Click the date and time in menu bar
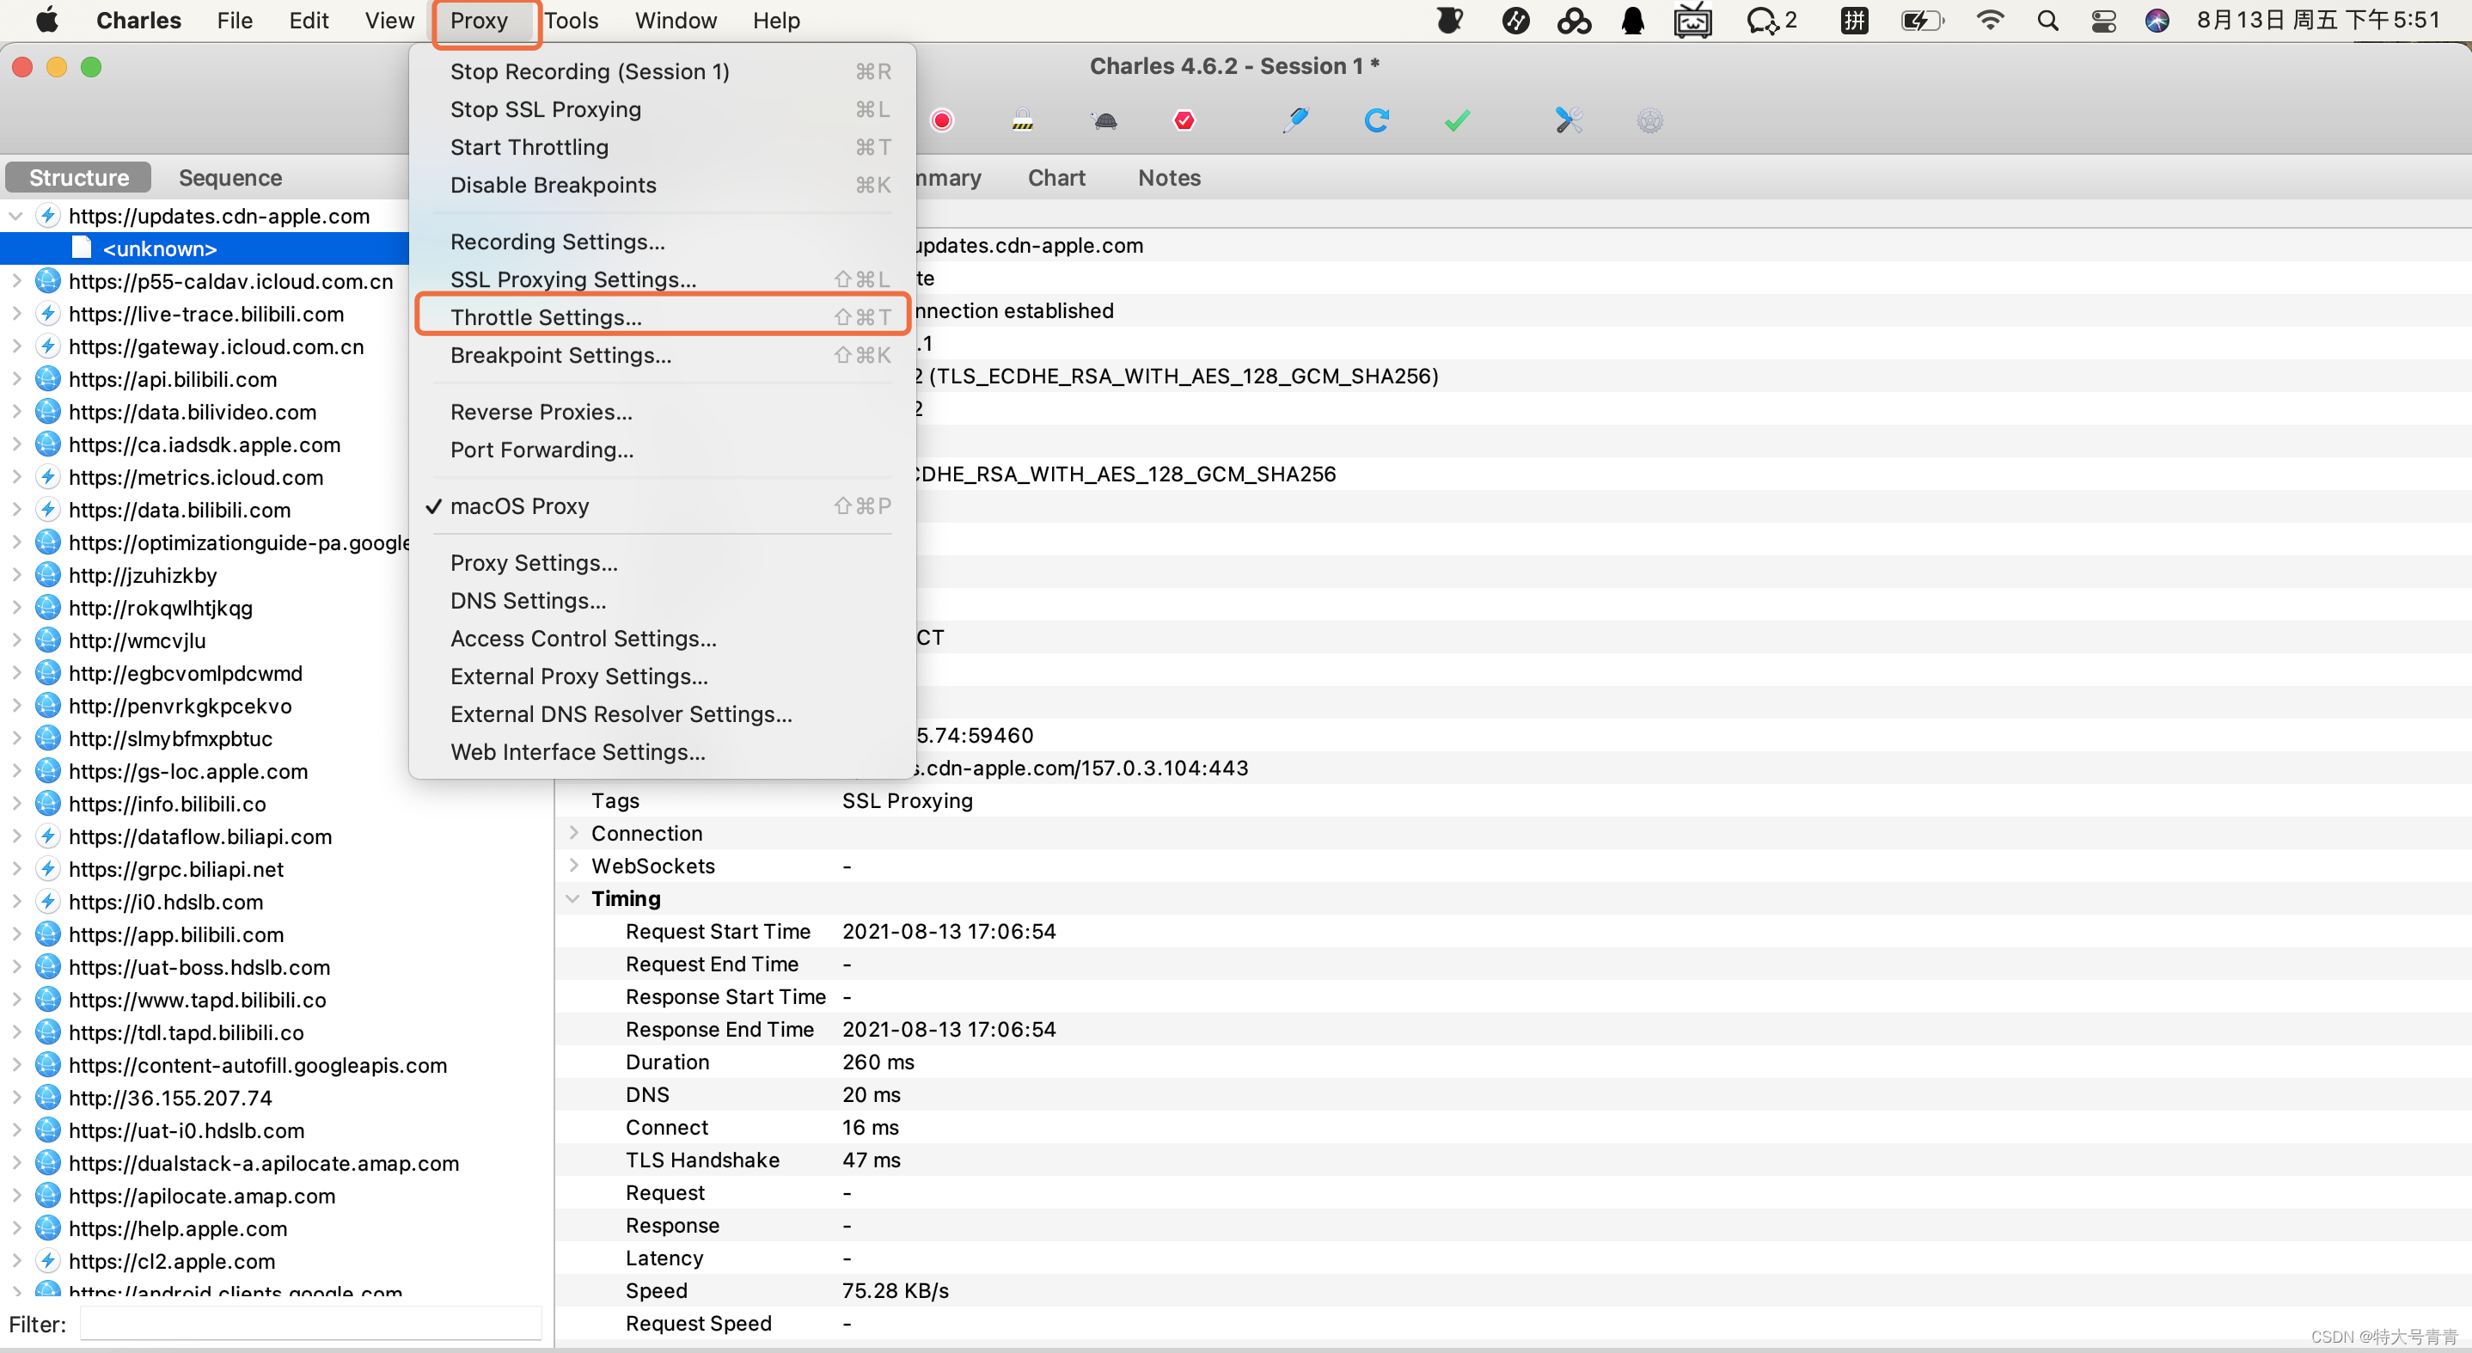 pos(2318,20)
